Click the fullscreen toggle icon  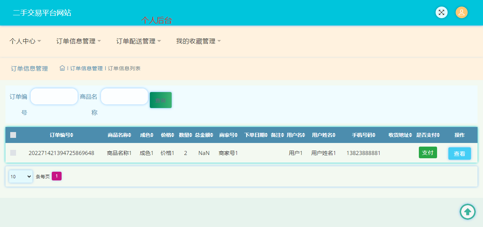[x=441, y=12]
